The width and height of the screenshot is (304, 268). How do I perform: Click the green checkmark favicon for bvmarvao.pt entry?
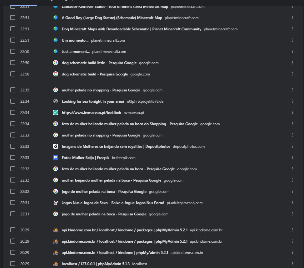(x=56, y=112)
